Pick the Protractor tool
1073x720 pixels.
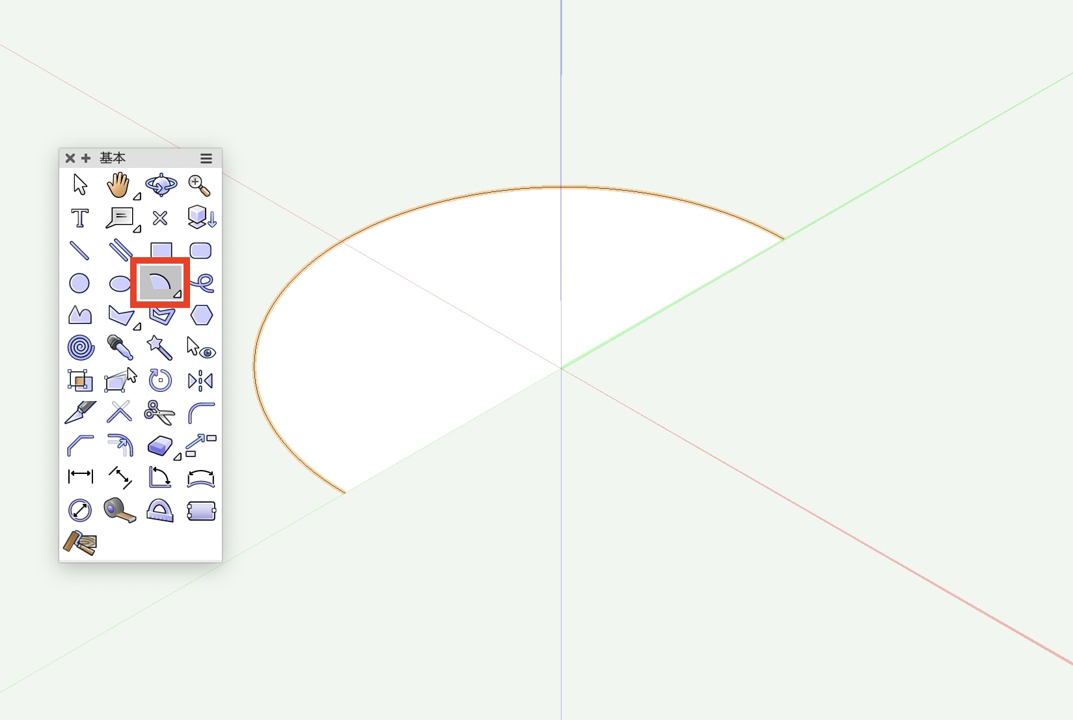pyautogui.click(x=160, y=511)
